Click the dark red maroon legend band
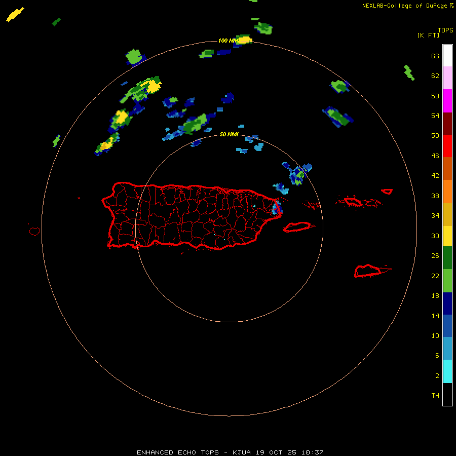The image size is (456, 456). [x=447, y=124]
